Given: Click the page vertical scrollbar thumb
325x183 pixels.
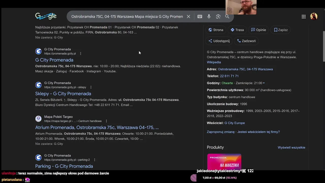Looking at the screenshot, I should pos(324,47).
